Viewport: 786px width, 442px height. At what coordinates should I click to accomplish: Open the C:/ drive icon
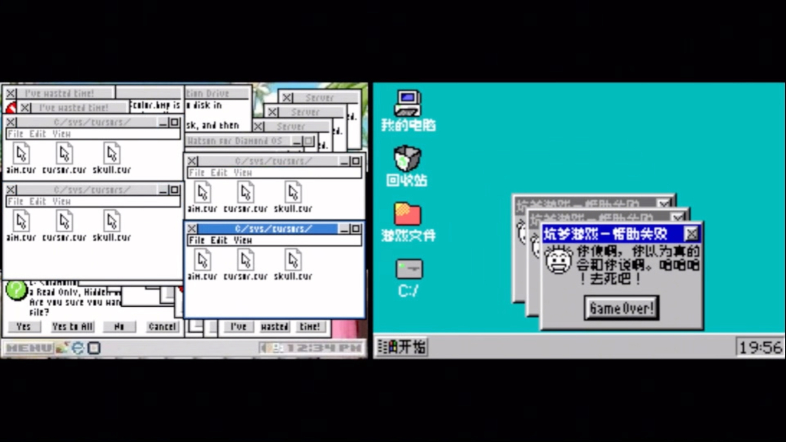pyautogui.click(x=408, y=278)
